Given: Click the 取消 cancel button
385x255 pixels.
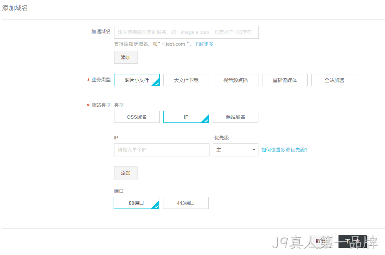Looking at the screenshot, I should click(321, 241).
